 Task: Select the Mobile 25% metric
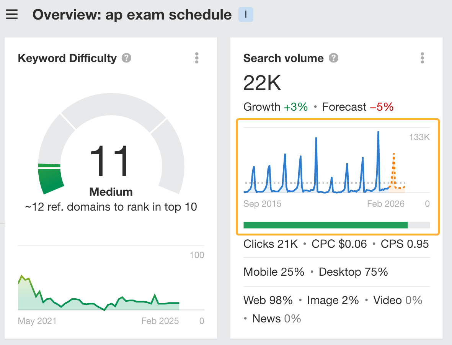click(274, 272)
